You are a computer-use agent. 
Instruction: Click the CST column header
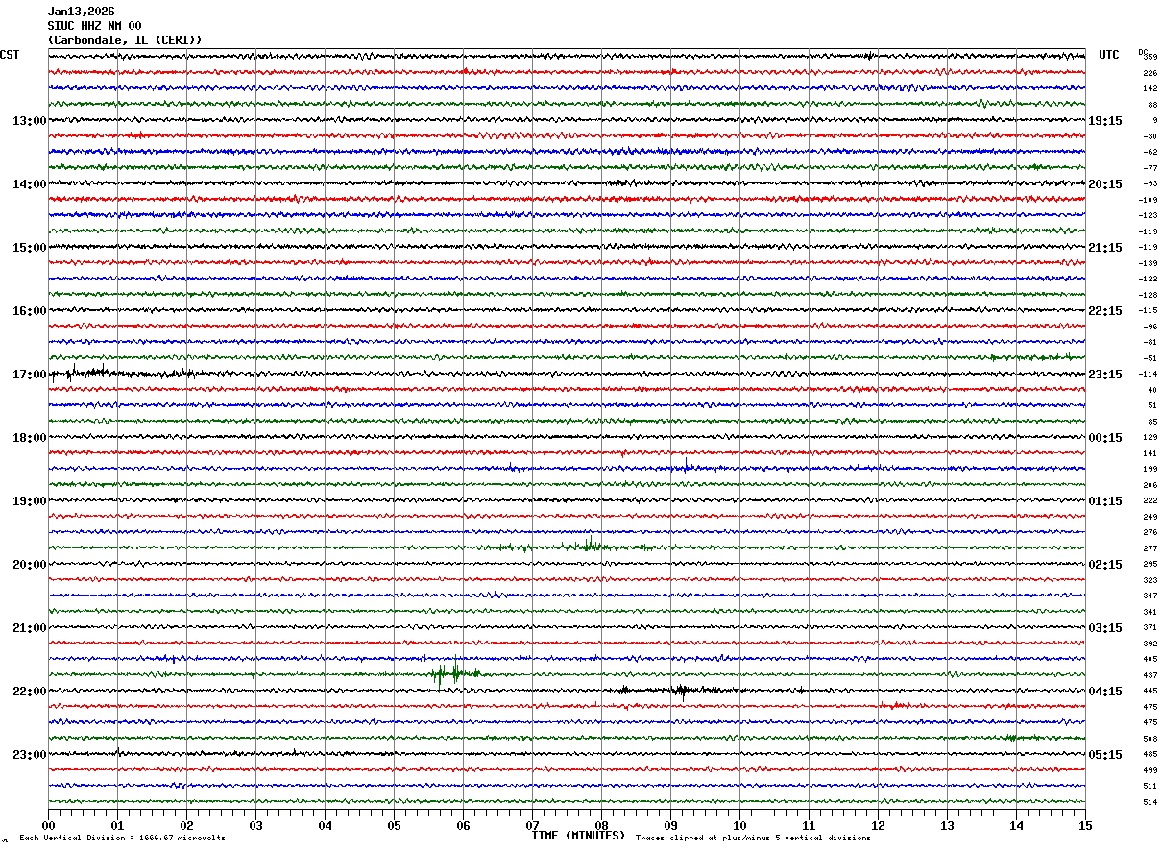click(10, 55)
